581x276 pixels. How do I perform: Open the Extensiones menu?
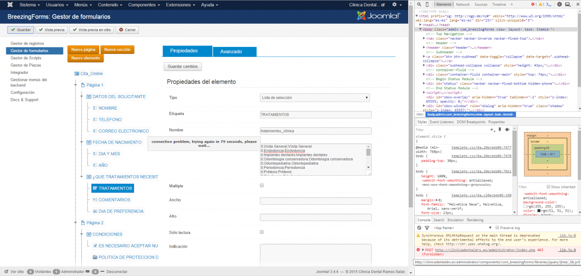pos(181,5)
